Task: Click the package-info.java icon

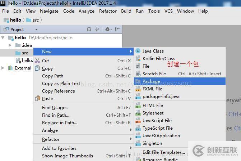Action: (138, 97)
